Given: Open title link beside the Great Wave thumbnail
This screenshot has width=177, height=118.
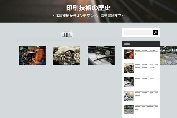Looking at the screenshot, I should click(x=146, y=94).
